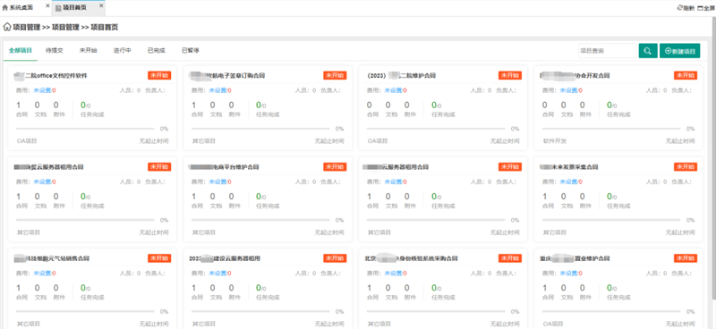
Task: Click 未设置 fee link on 身份核验系统采购合同 card
Action: coord(393,273)
